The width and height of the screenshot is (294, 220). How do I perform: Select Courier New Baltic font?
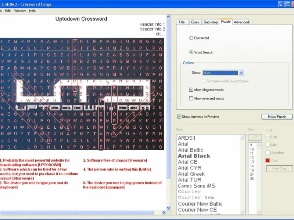point(200,204)
